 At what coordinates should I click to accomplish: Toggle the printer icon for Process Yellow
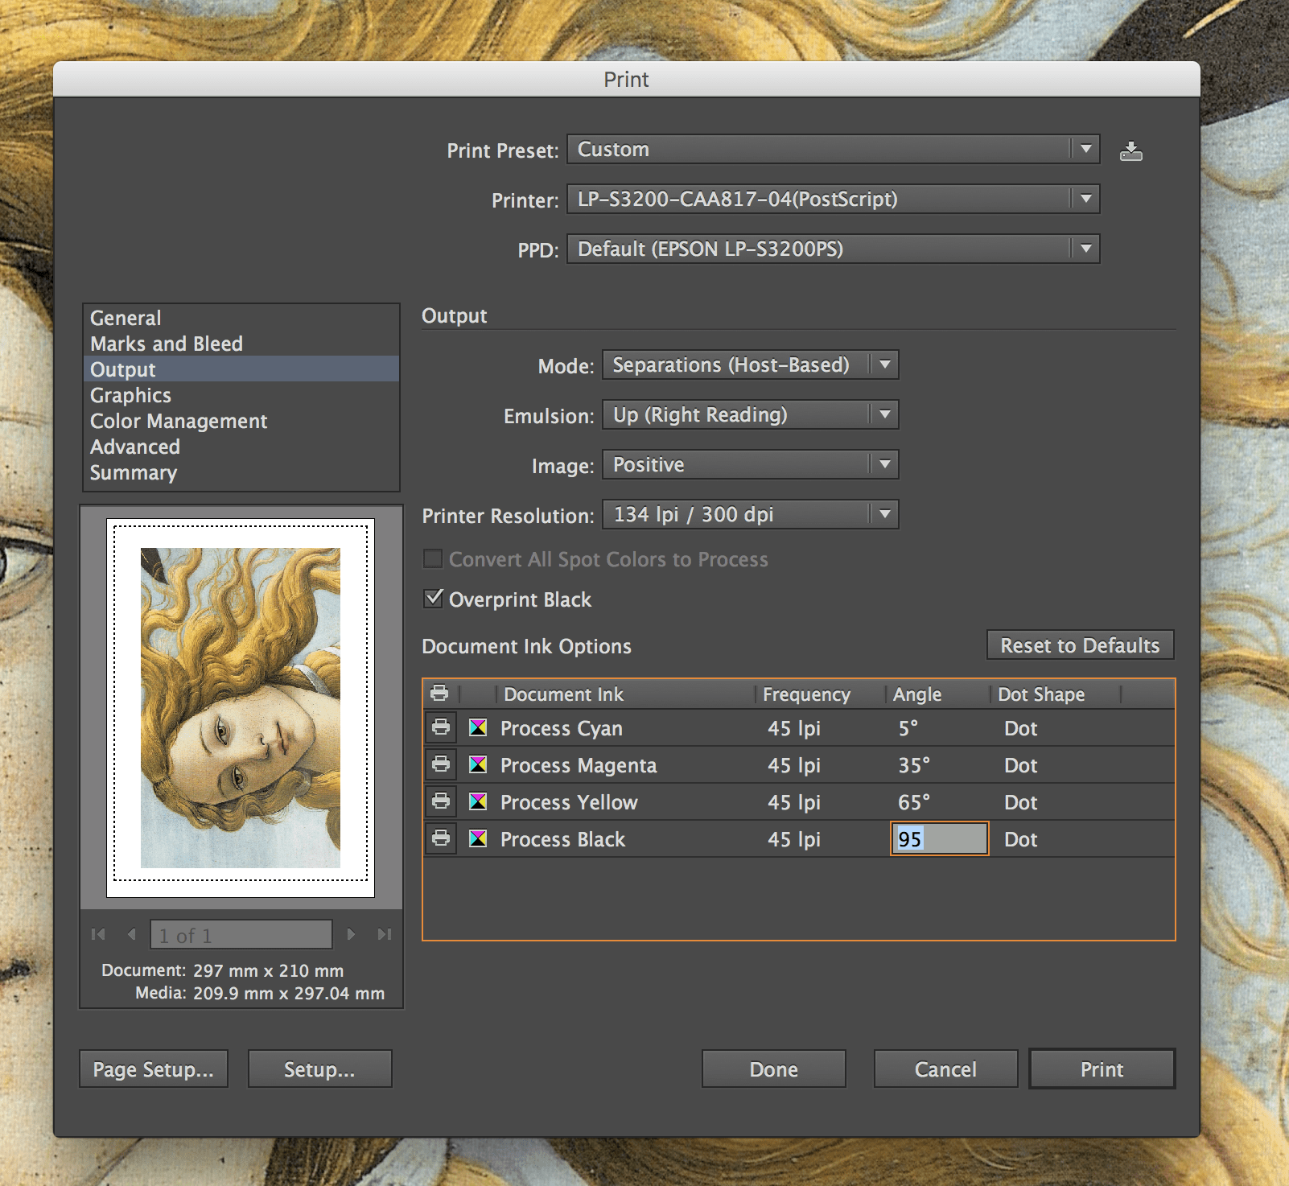(x=441, y=801)
